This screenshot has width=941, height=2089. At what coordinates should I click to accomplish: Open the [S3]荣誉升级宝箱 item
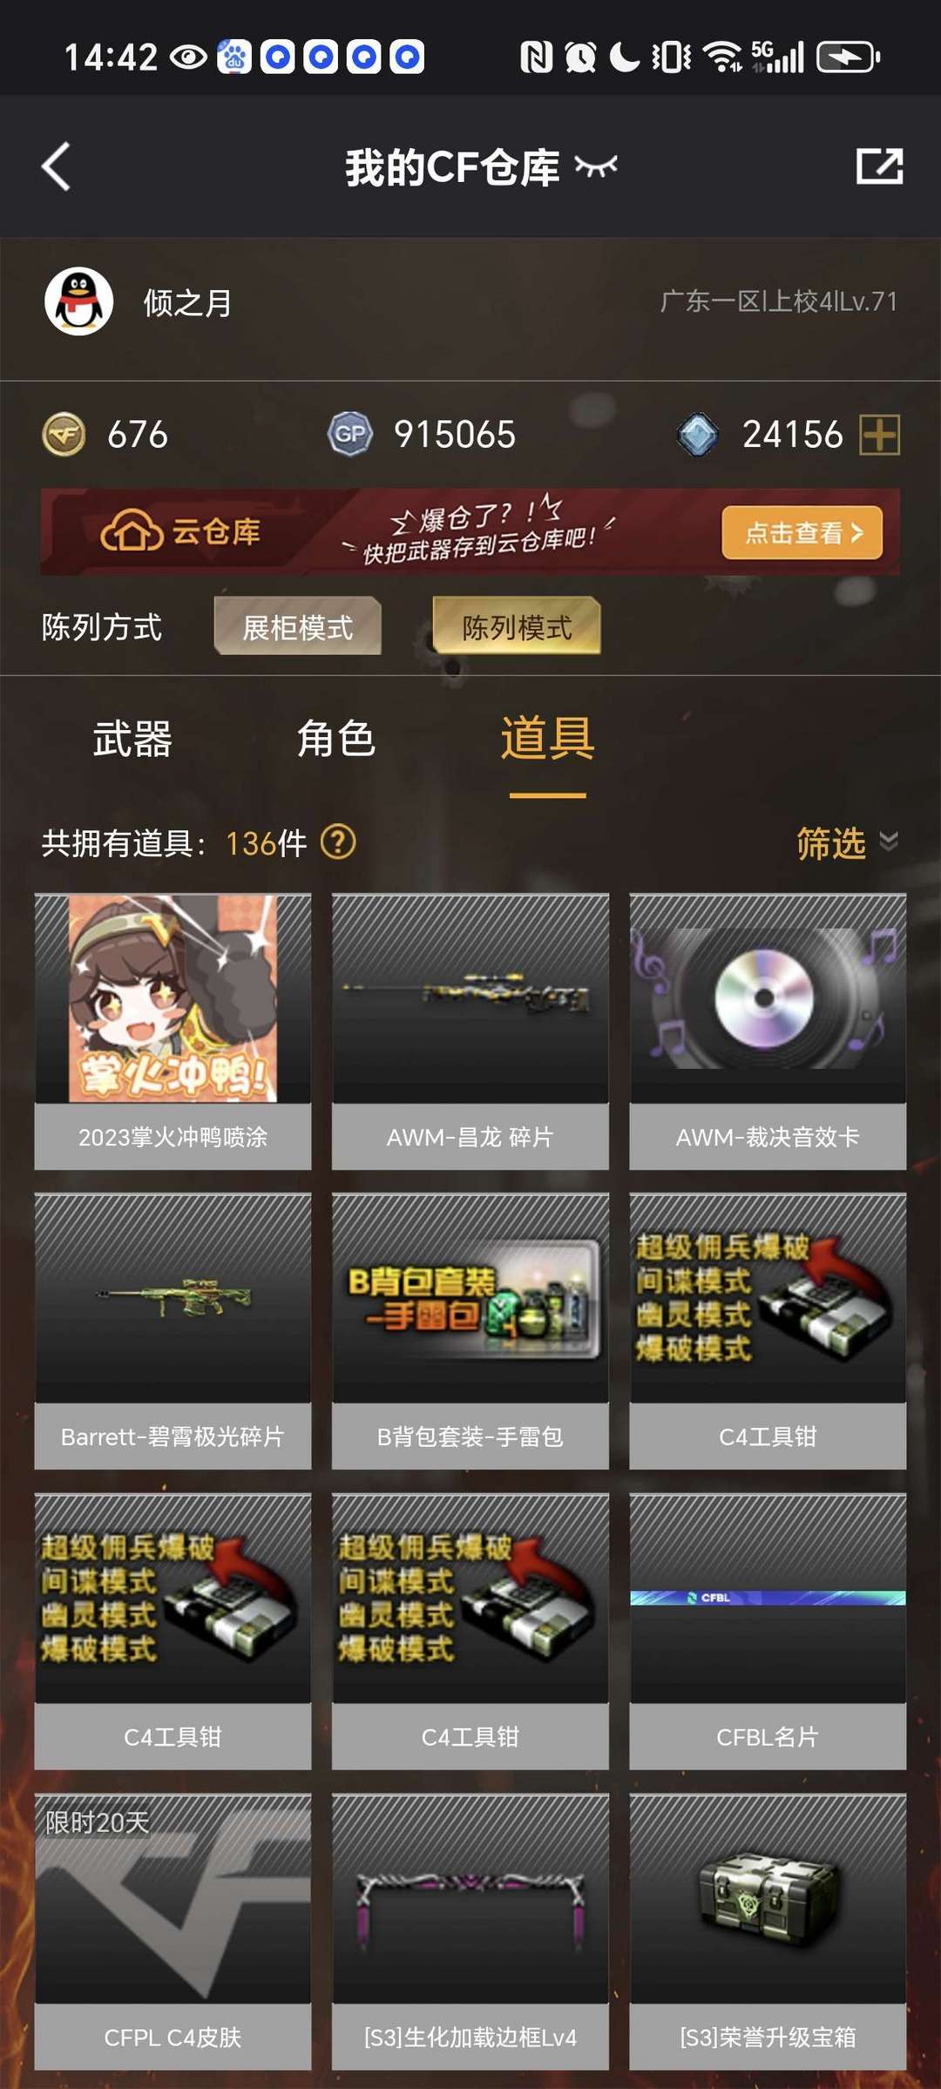768,1931
